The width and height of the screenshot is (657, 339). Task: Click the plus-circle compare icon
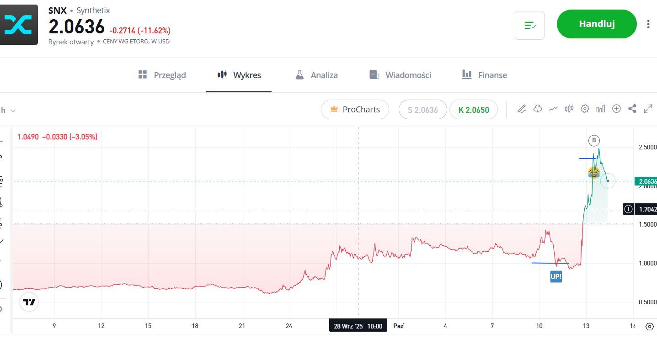click(x=616, y=109)
